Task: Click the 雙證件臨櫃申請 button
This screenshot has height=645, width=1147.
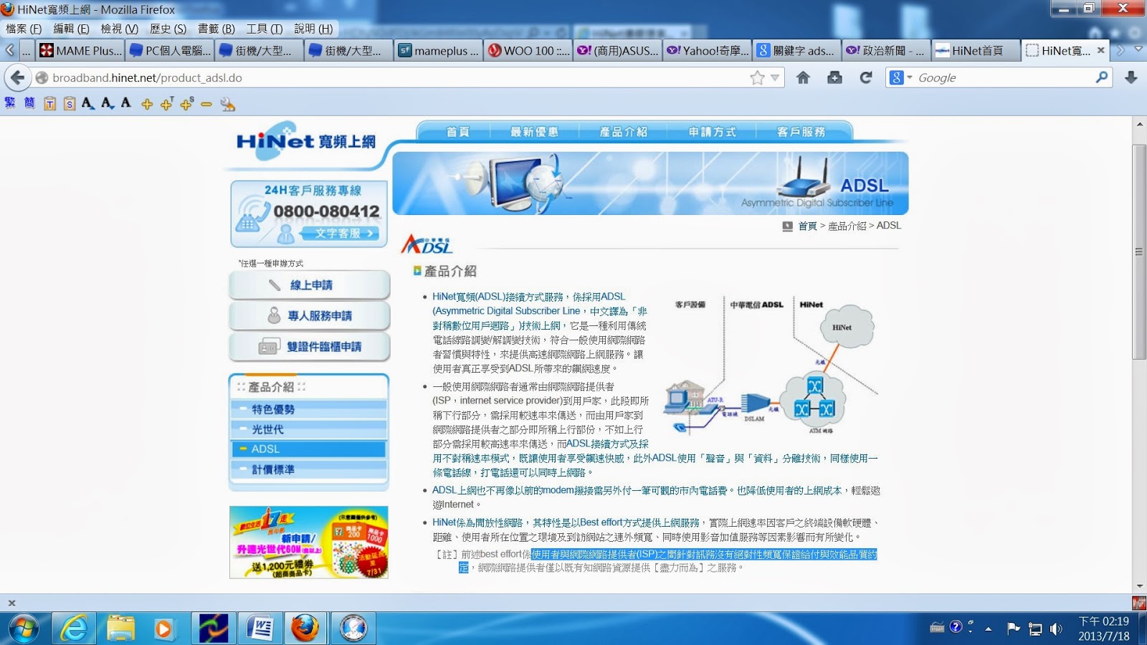Action: (310, 347)
